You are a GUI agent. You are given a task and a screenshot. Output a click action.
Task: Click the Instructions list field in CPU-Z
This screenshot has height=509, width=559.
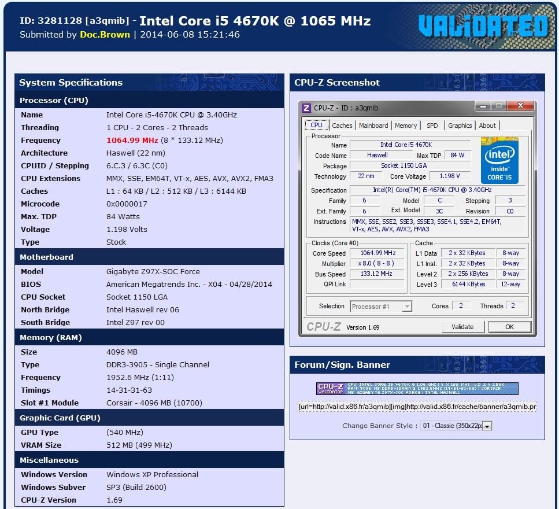click(x=438, y=226)
